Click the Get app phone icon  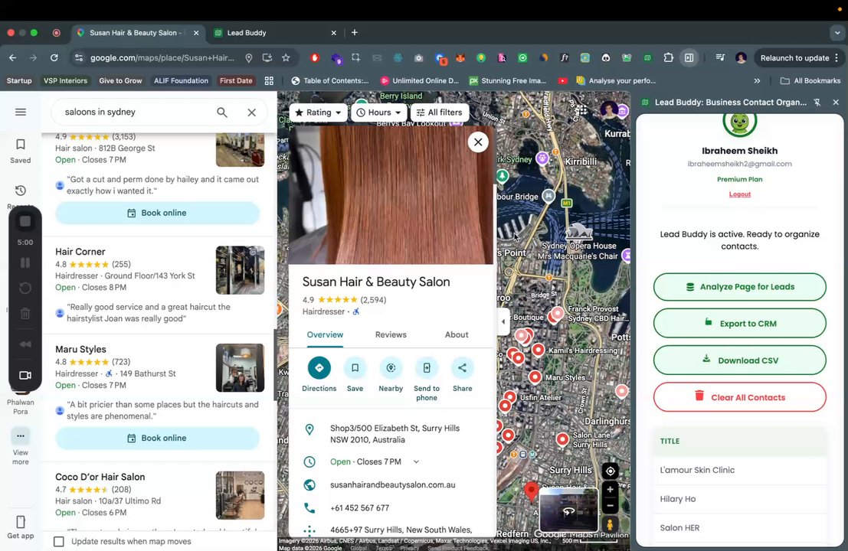coord(21,522)
